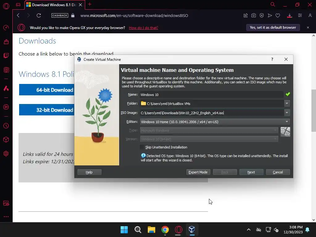Open the muted volume icon in tray
The height and width of the screenshot is (237, 316).
tap(276, 230)
